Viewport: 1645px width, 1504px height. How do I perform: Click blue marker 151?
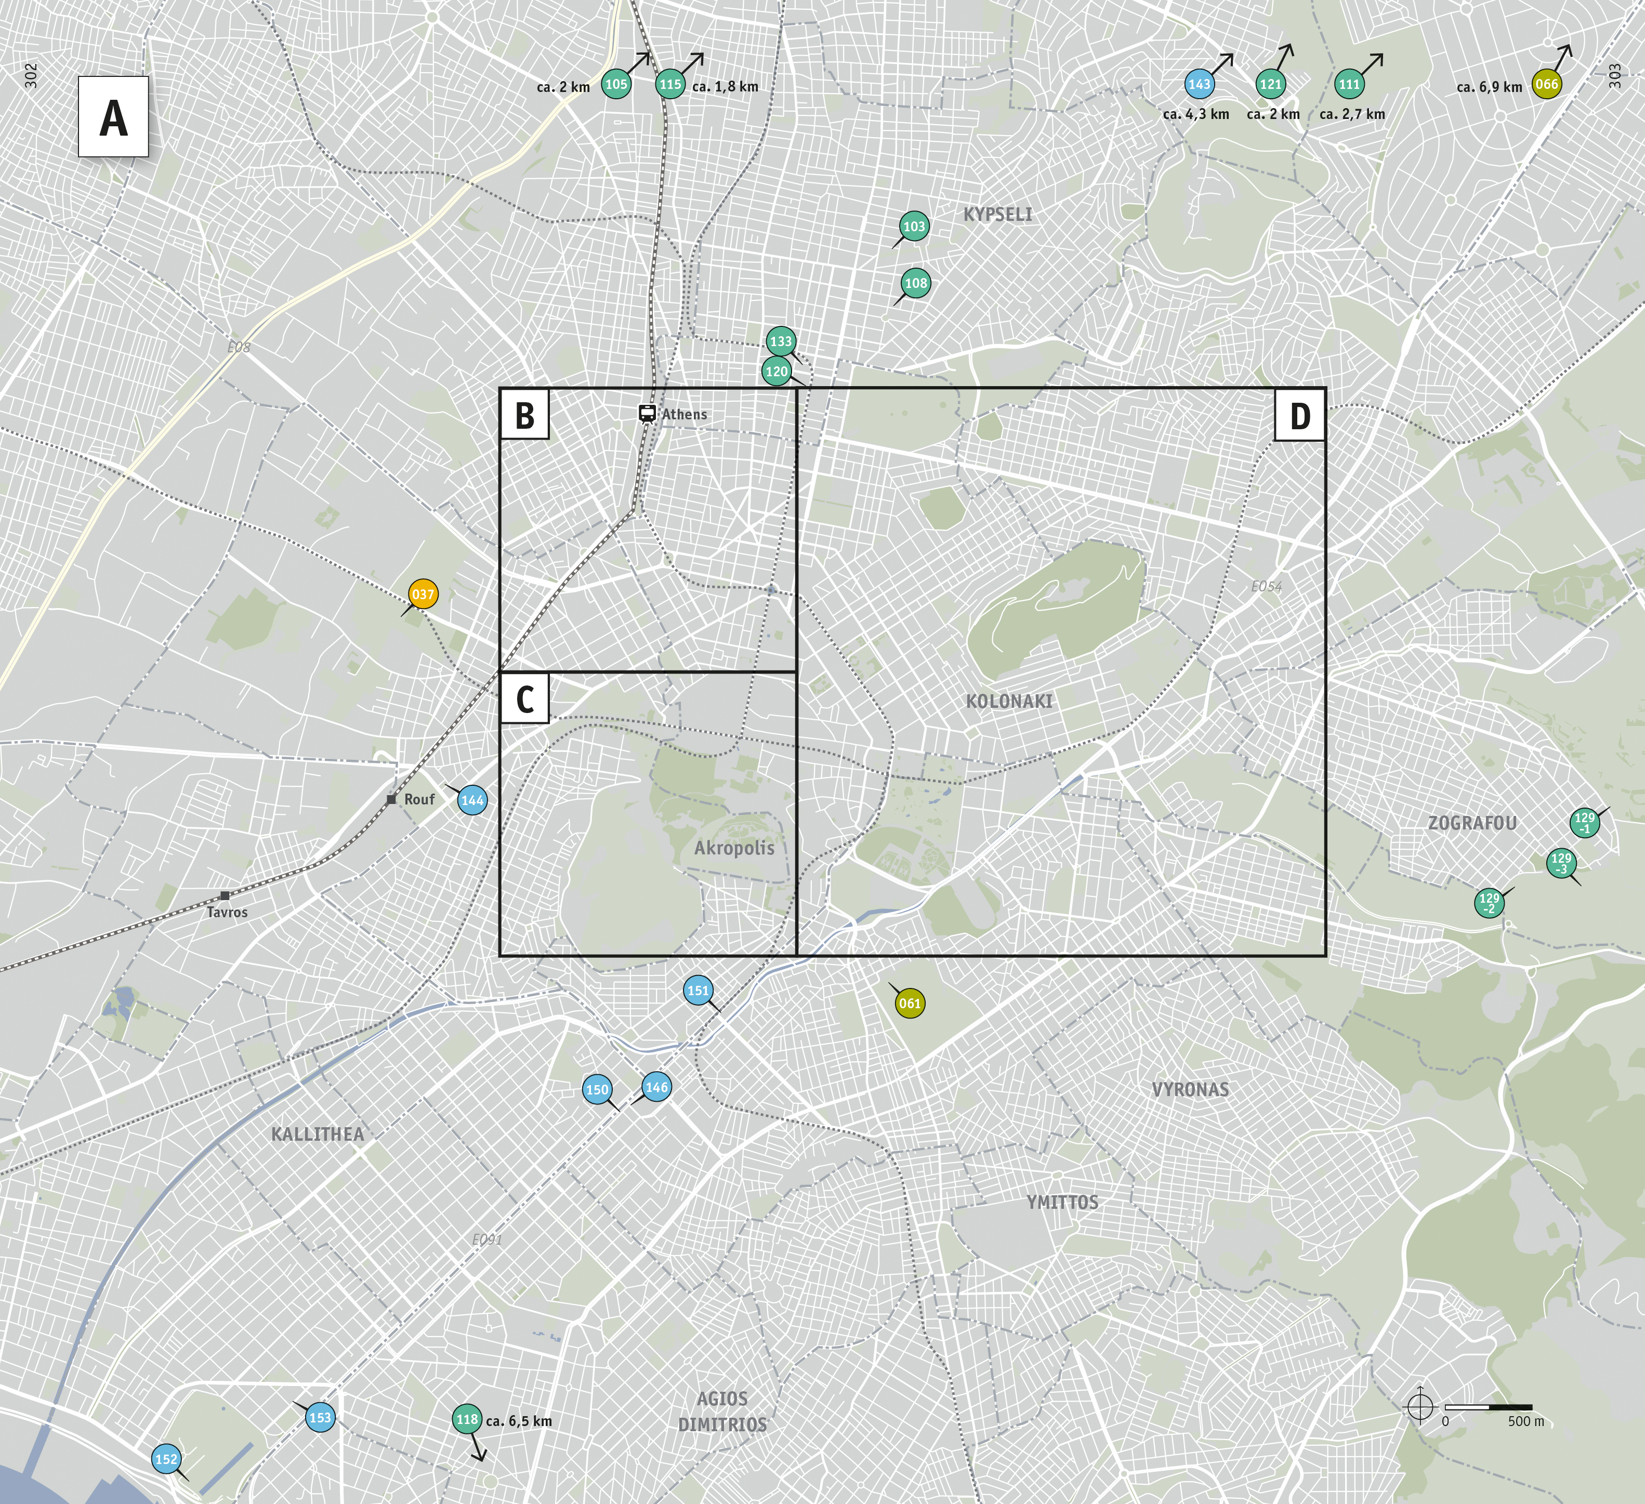pos(698,992)
